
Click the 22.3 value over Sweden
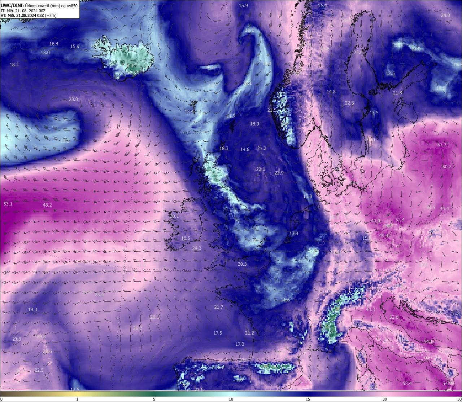point(349,103)
